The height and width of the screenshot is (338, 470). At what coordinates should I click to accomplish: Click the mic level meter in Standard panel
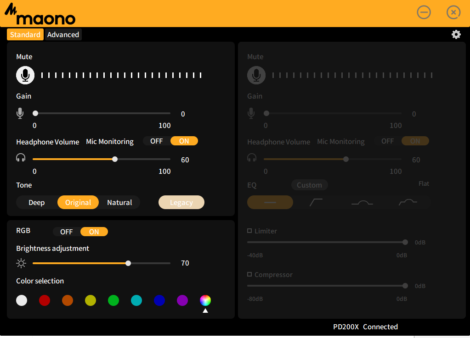[x=121, y=75]
